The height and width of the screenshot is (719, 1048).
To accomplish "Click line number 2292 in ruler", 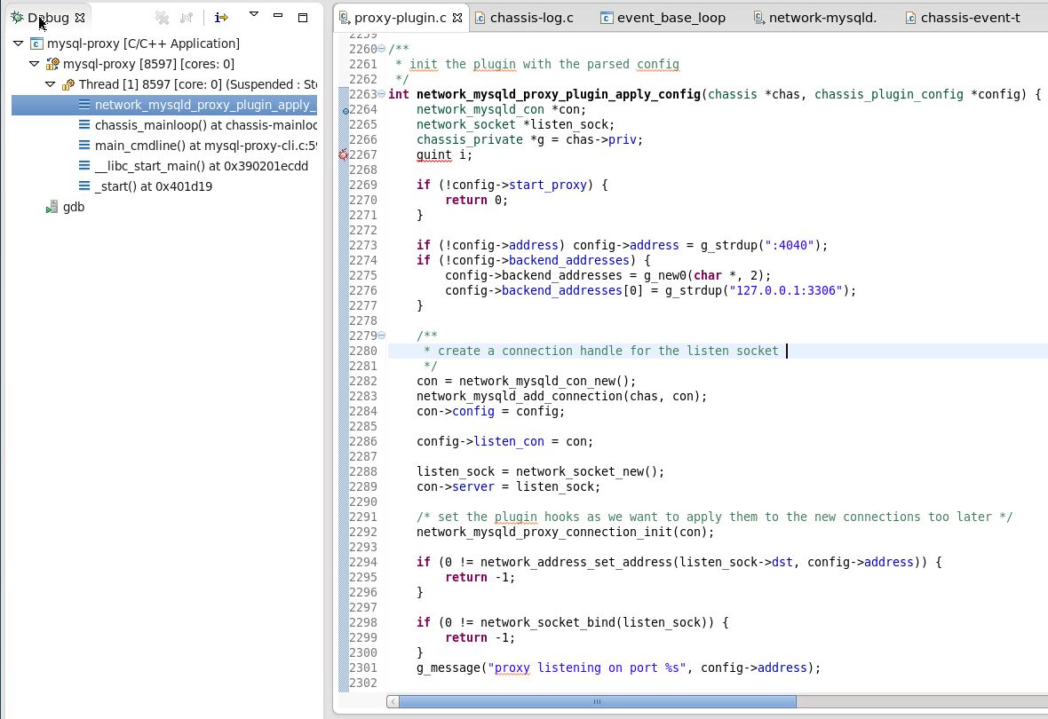I will click(x=363, y=532).
